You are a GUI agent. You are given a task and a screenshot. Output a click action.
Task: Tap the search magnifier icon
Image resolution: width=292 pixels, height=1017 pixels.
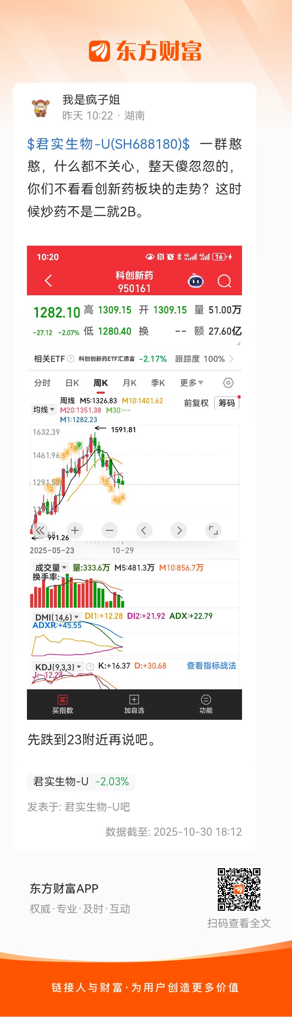[x=224, y=281]
